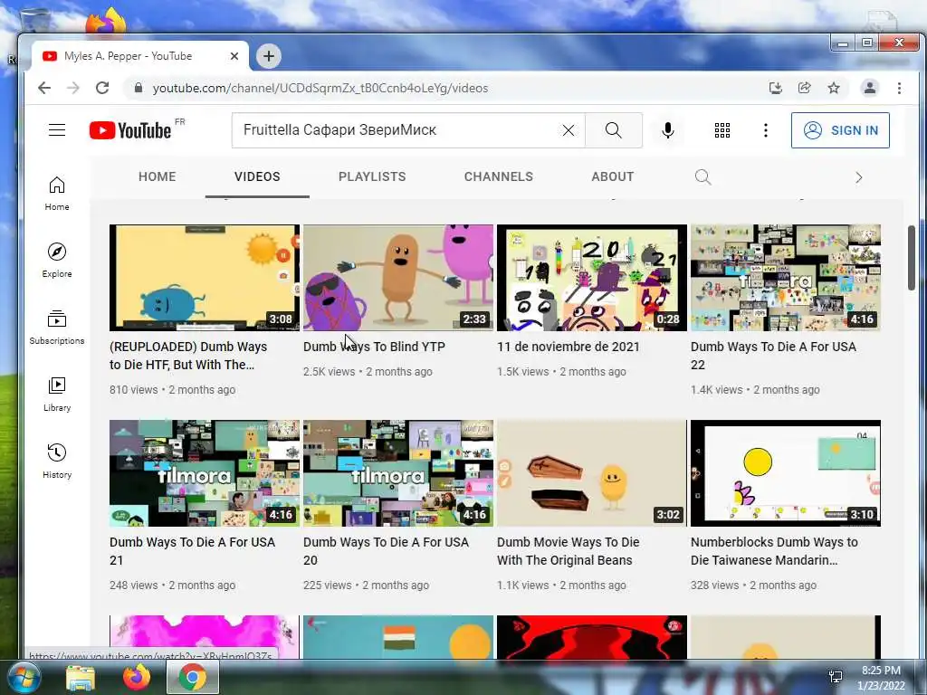
Task: Open Firefox from taskbar
Action: (x=137, y=678)
